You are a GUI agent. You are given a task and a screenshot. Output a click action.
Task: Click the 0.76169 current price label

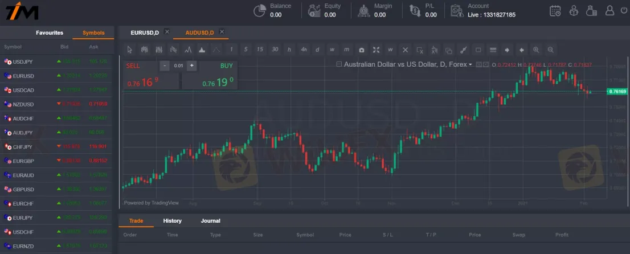[617, 91]
